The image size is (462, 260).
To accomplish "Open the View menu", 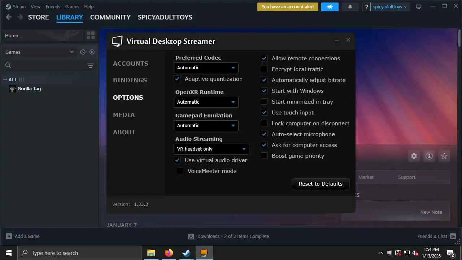I will coord(36,6).
